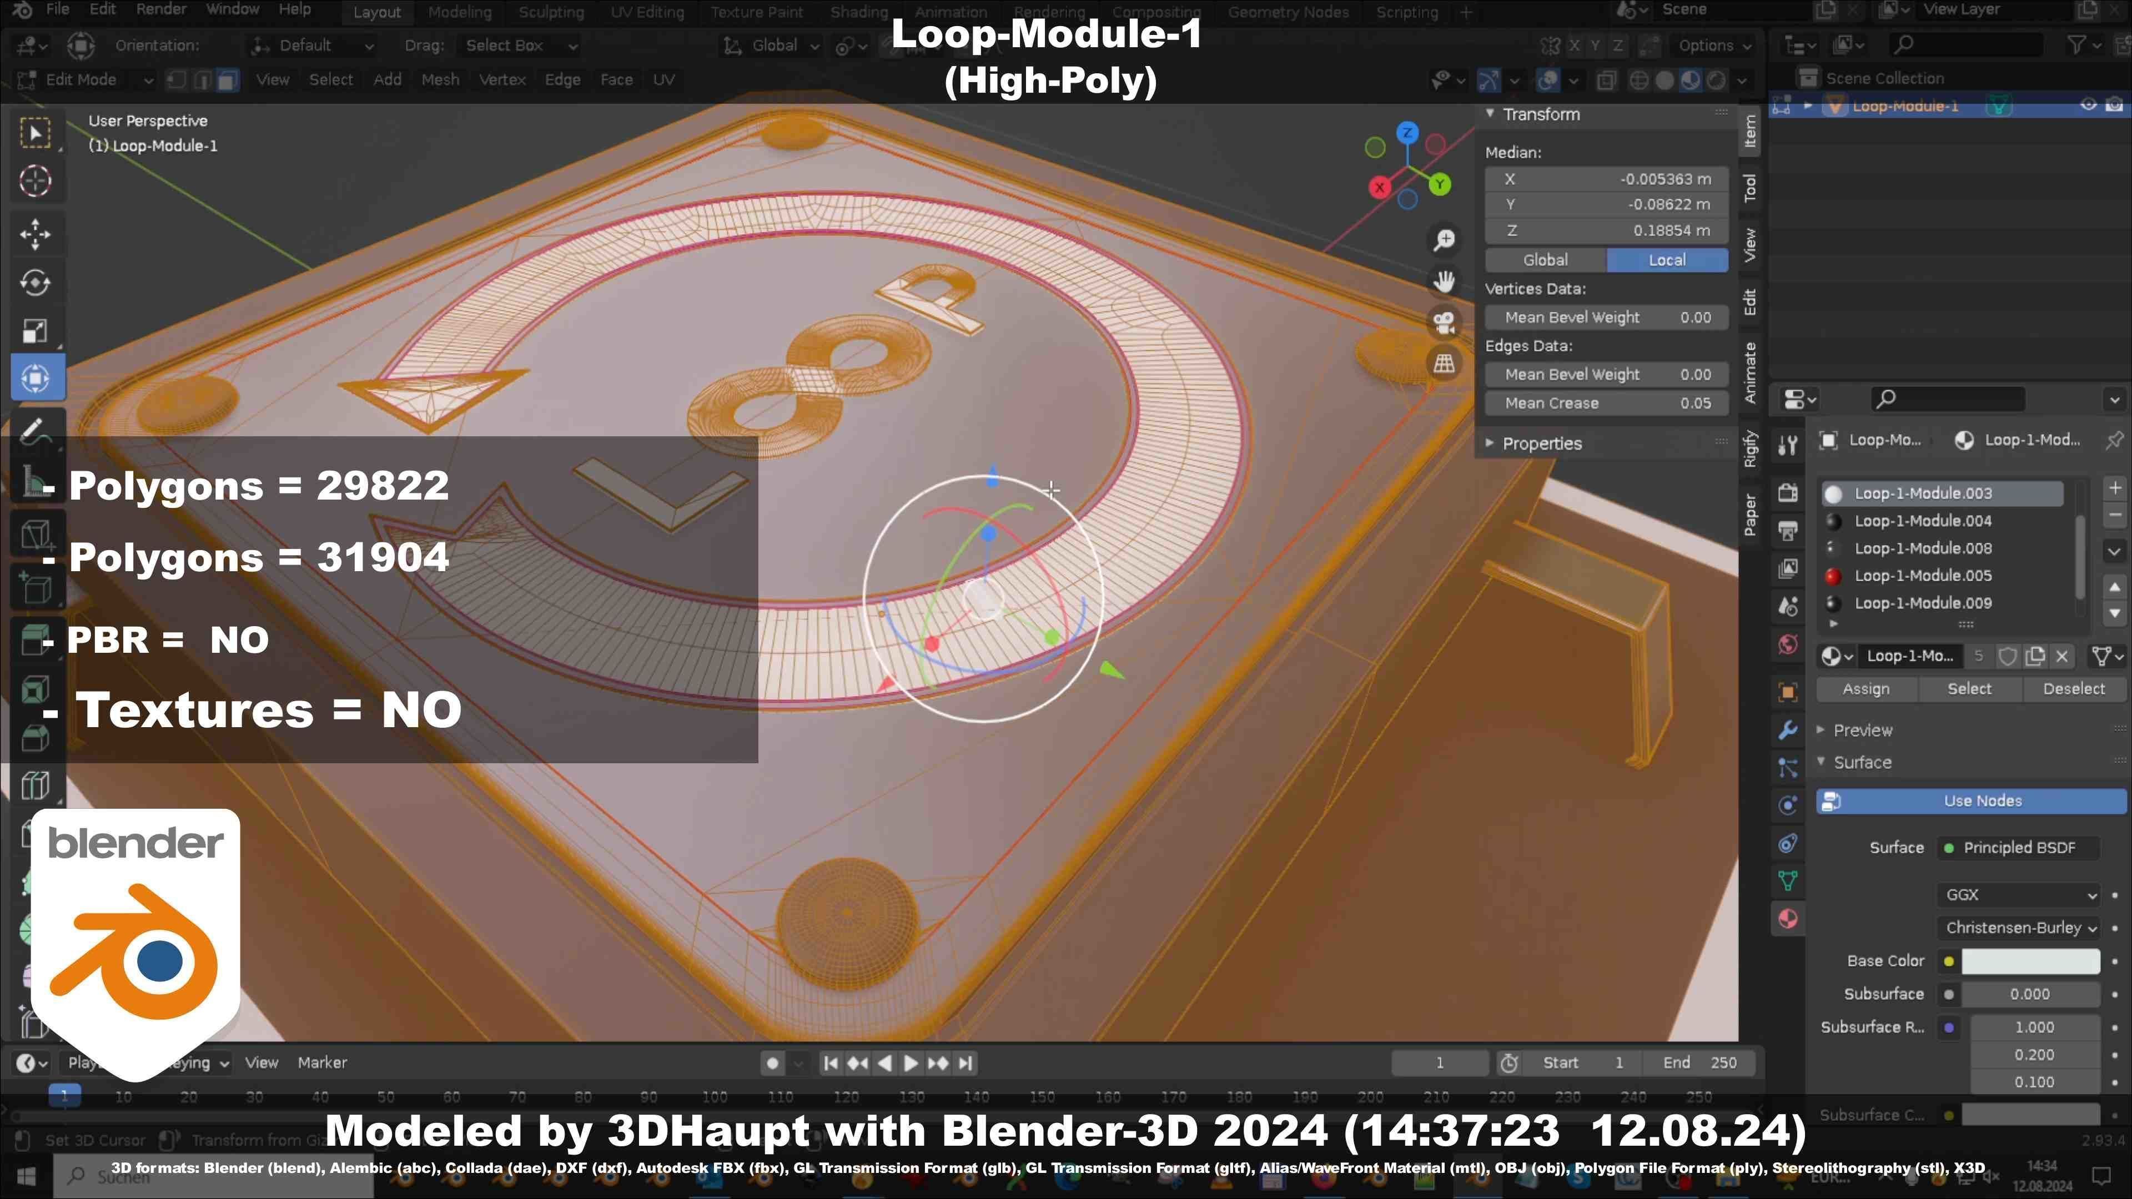Toggle auto keying record button
Viewport: 2132px width, 1199px height.
[x=772, y=1064]
